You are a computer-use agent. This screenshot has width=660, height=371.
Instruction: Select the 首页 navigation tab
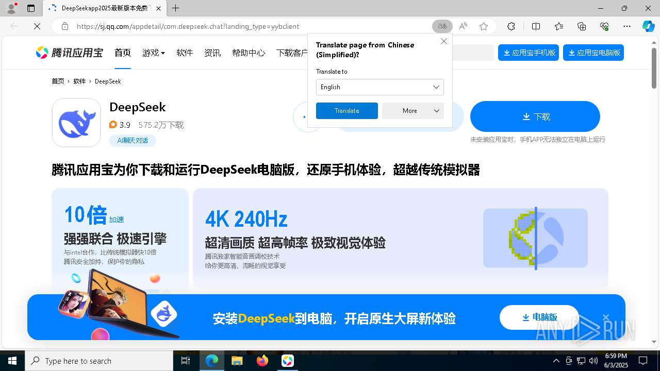[123, 53]
